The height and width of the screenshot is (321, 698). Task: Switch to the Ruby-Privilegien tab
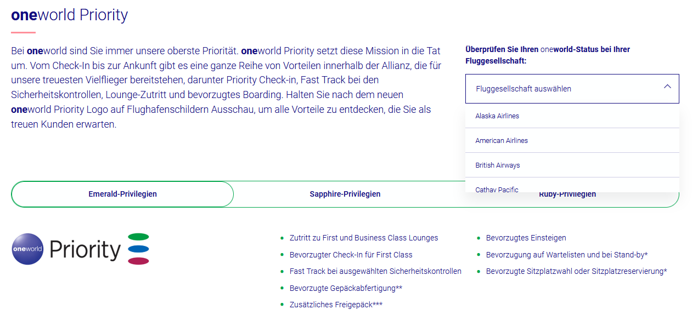567,194
